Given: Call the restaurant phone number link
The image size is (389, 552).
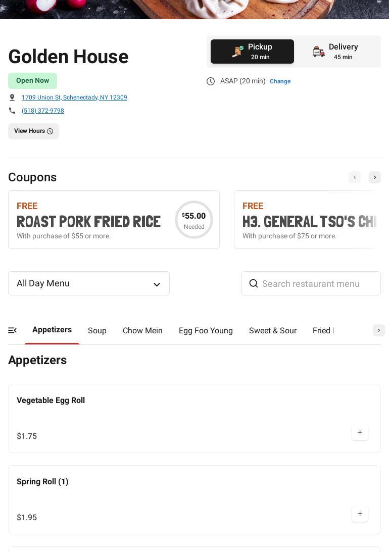Looking at the screenshot, I should point(43,111).
